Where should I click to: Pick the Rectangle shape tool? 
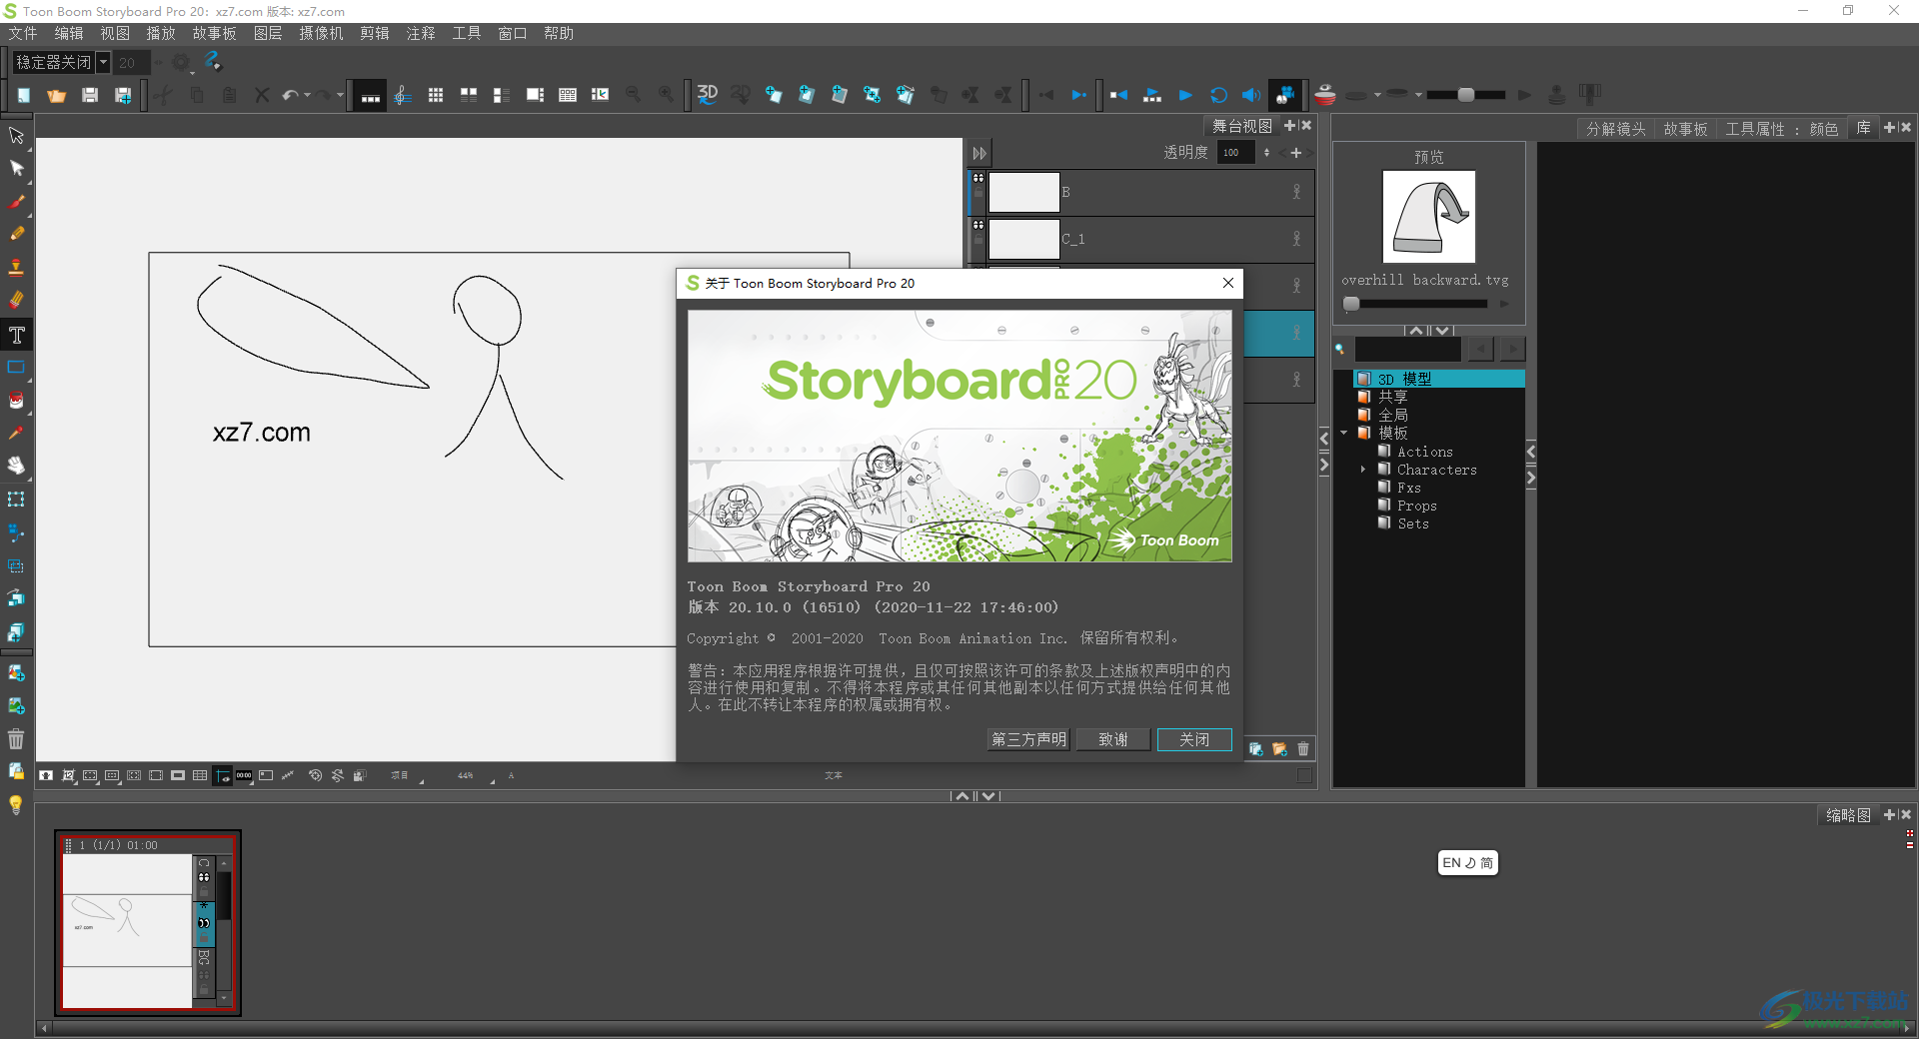click(16, 368)
